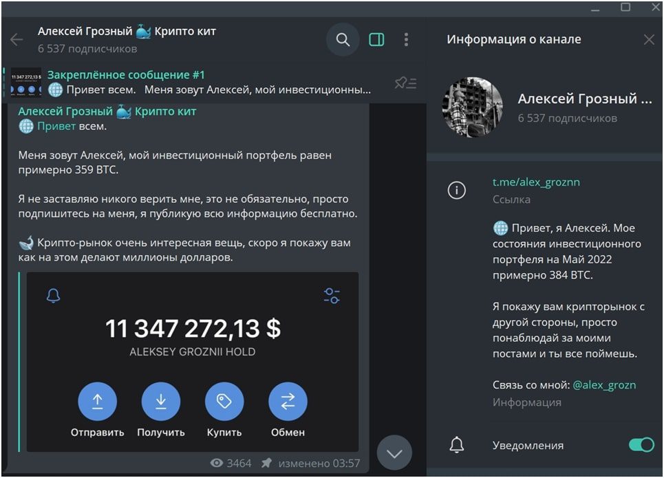The width and height of the screenshot is (664, 478).
Task: Open the three-dot channel menu
Action: (x=406, y=40)
